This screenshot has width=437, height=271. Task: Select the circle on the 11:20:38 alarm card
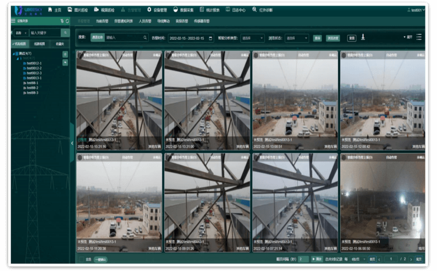point(80,158)
